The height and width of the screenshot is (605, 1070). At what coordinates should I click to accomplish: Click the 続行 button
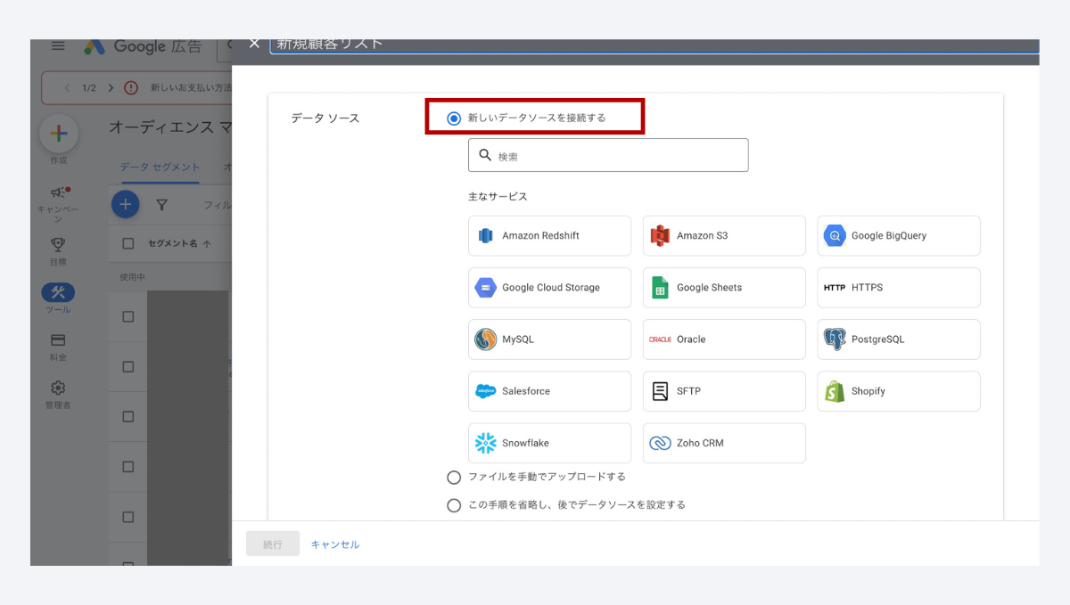point(273,544)
